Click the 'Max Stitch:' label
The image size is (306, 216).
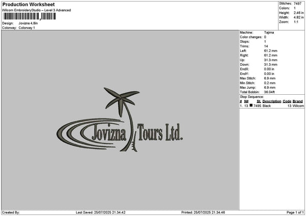(248, 78)
